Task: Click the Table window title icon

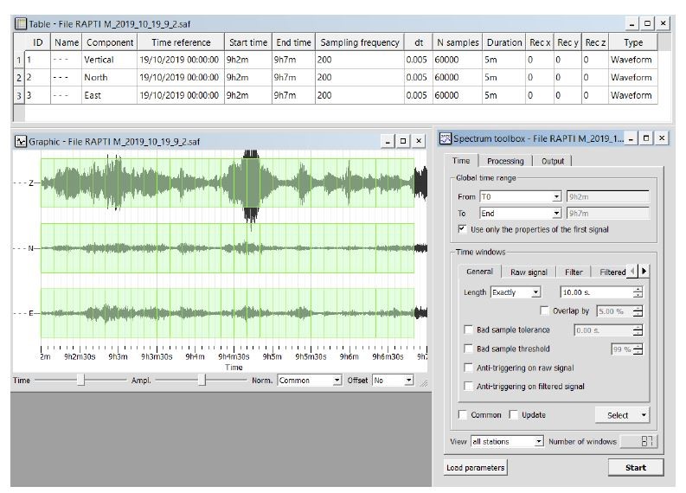Action: pos(21,23)
